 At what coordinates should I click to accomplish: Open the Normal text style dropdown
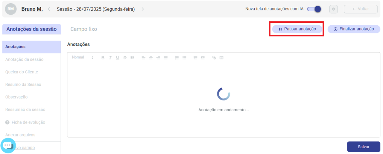coord(83,57)
